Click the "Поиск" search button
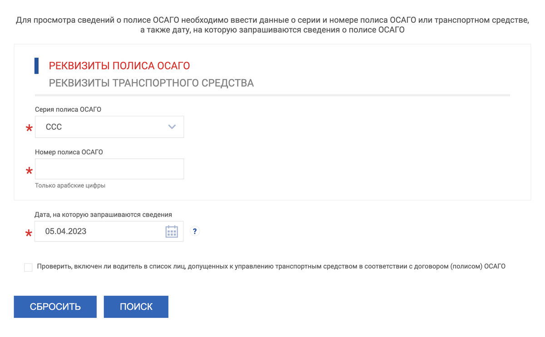The height and width of the screenshot is (337, 545). 136,307
